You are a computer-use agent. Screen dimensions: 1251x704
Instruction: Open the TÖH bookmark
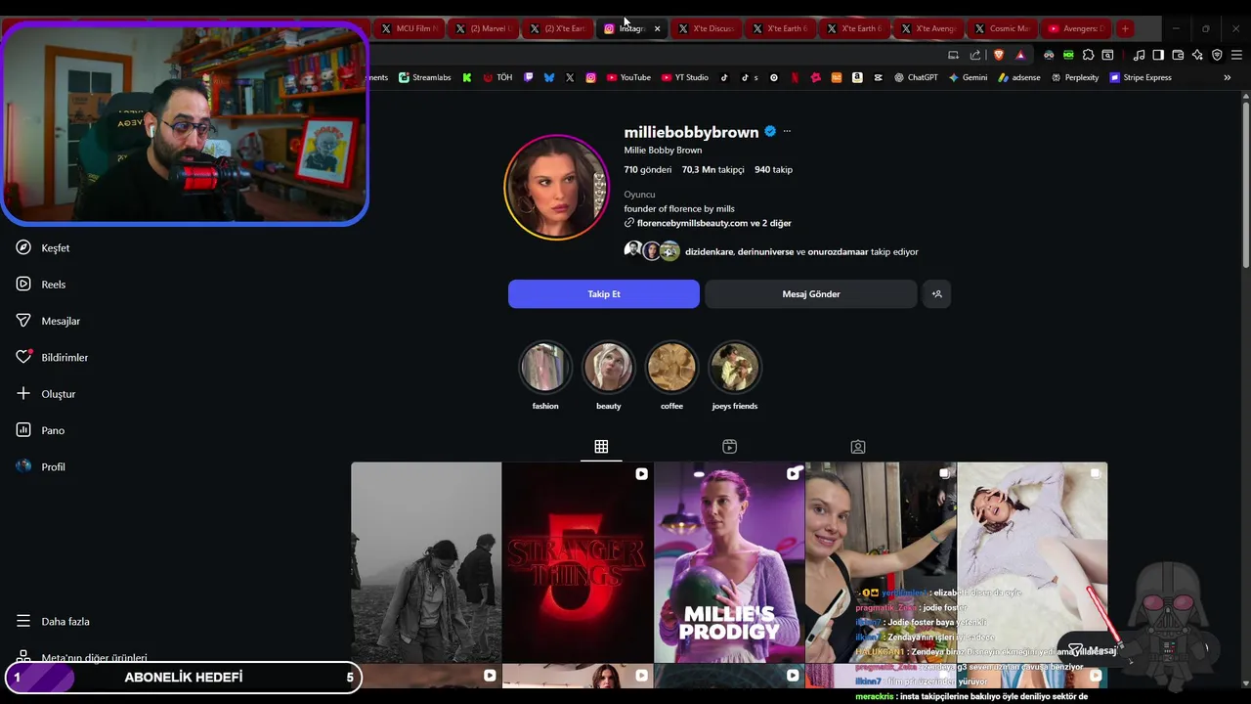tap(497, 77)
